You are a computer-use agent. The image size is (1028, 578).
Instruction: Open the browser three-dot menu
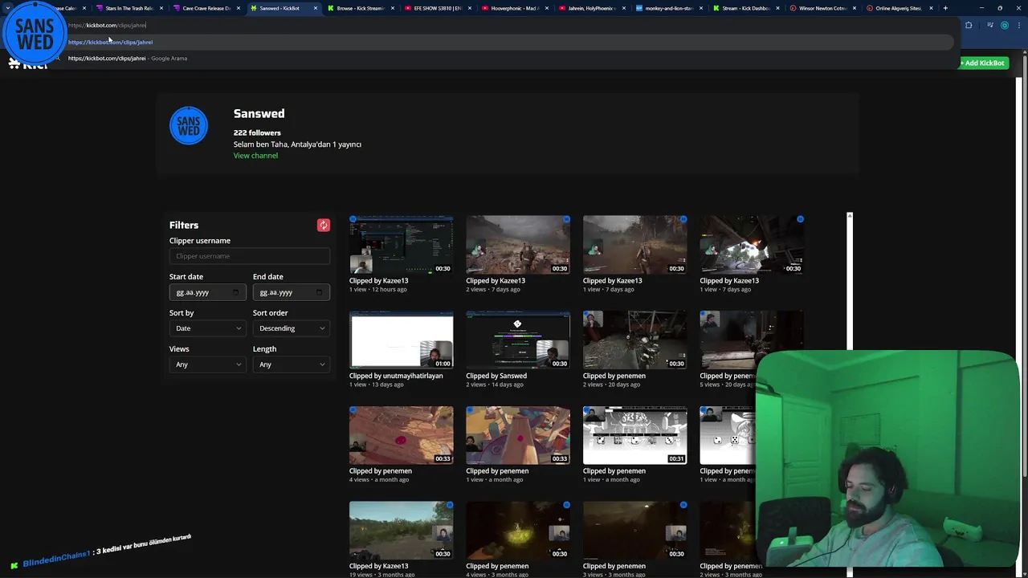(x=1020, y=25)
